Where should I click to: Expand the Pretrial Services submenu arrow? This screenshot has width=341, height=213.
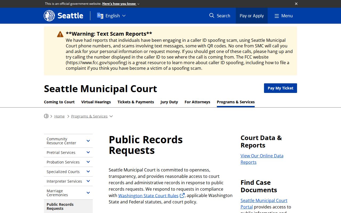[88, 152]
